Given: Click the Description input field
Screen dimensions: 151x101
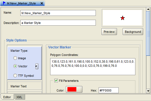Looking at the screenshot, I should coord(58,23).
